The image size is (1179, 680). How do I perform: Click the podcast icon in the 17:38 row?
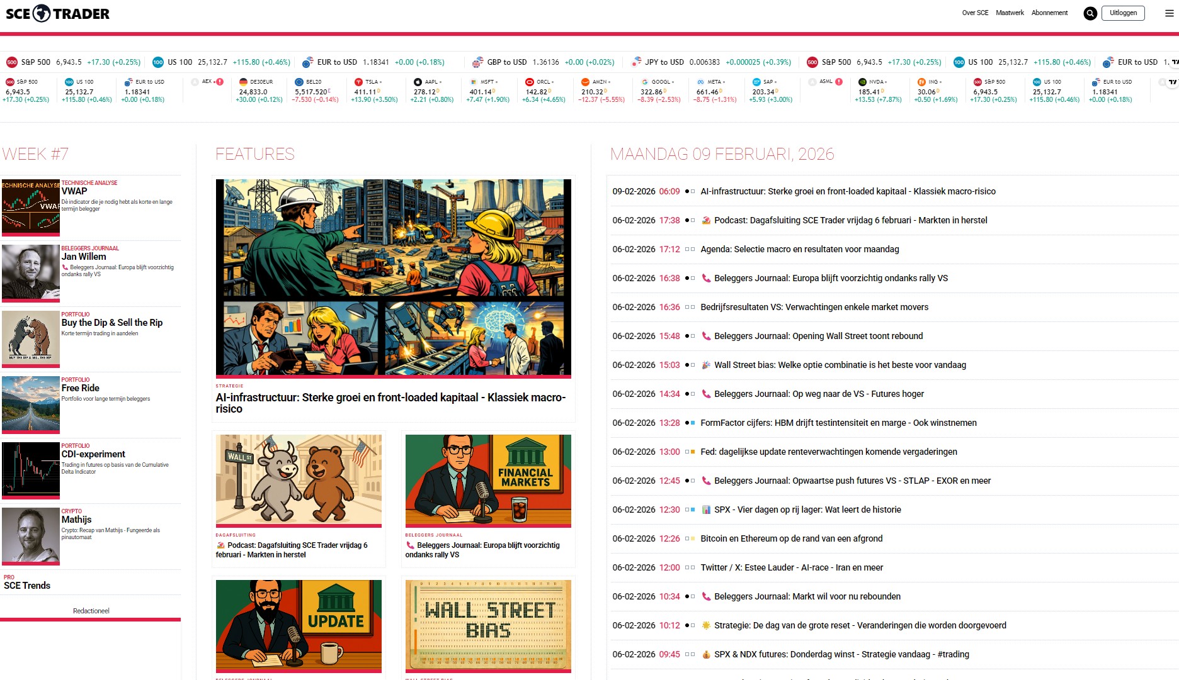[x=706, y=220]
